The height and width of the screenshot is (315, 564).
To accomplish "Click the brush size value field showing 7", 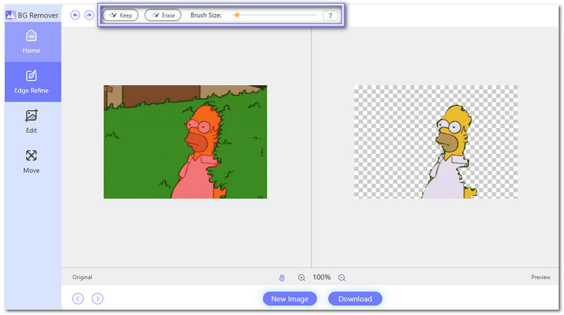I will (330, 15).
